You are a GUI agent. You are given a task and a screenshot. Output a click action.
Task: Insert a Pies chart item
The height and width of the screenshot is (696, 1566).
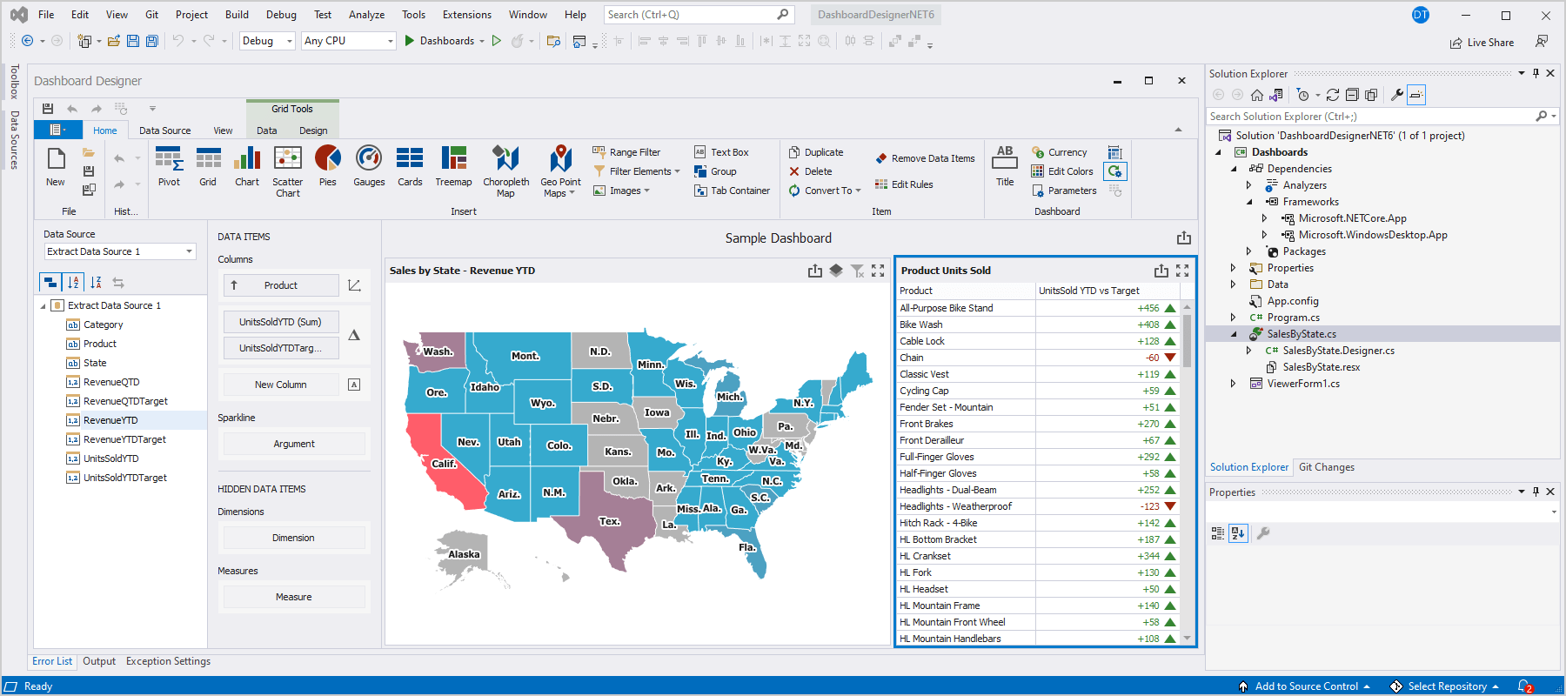tap(327, 165)
